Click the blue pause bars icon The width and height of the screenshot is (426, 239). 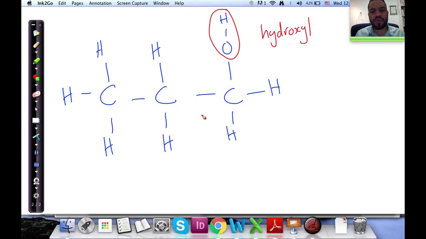point(36,153)
